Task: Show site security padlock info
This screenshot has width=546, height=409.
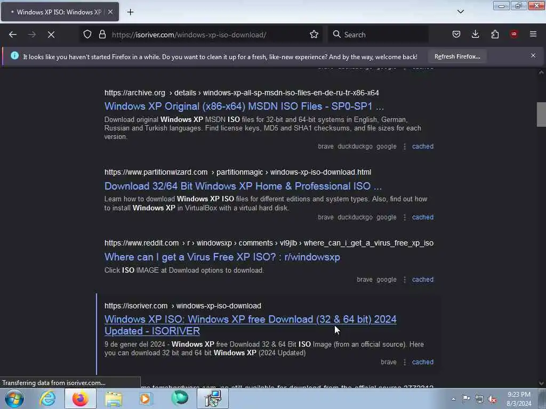Action: [x=102, y=35]
